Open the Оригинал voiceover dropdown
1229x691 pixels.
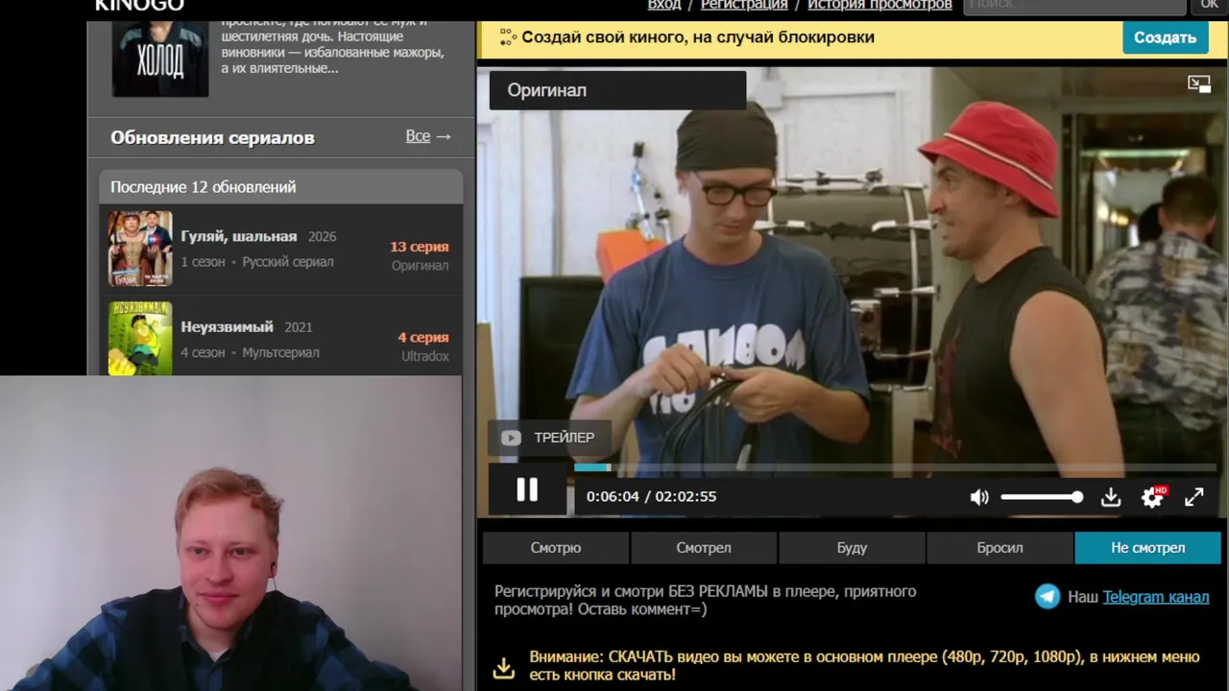click(x=617, y=90)
